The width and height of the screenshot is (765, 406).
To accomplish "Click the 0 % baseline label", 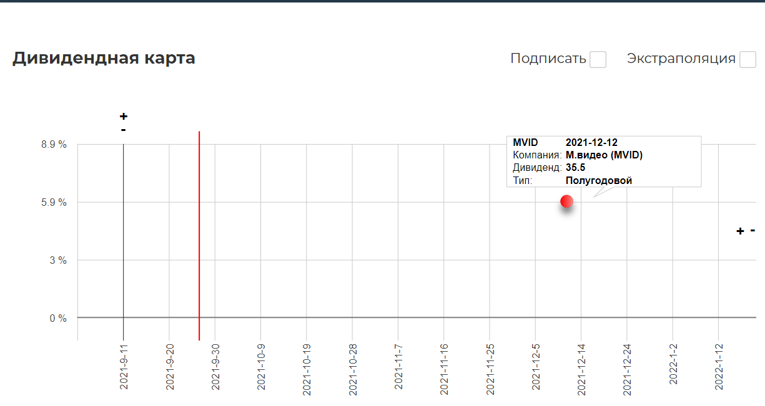I will coord(58,318).
